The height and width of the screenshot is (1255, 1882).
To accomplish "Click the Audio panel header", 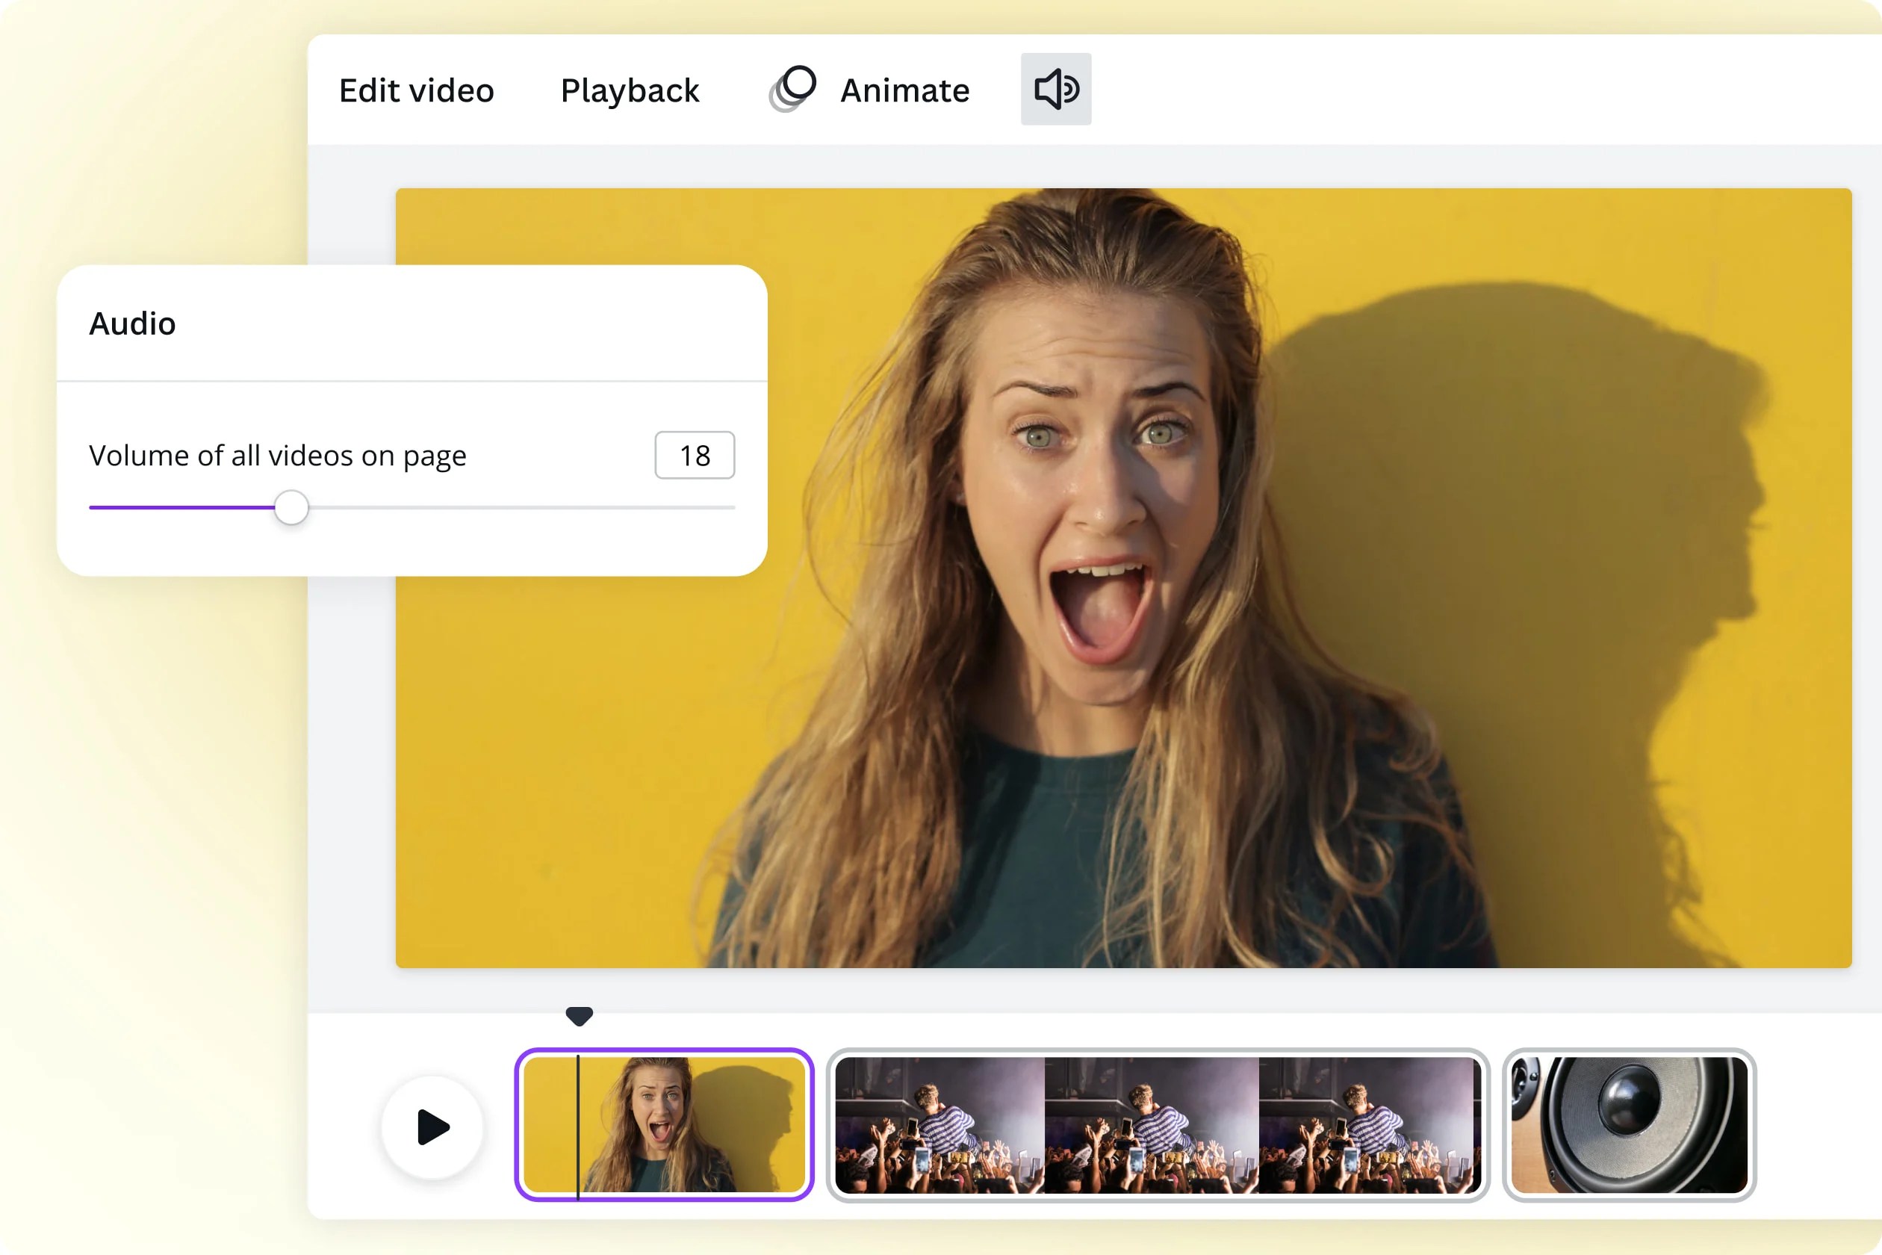I will point(133,323).
